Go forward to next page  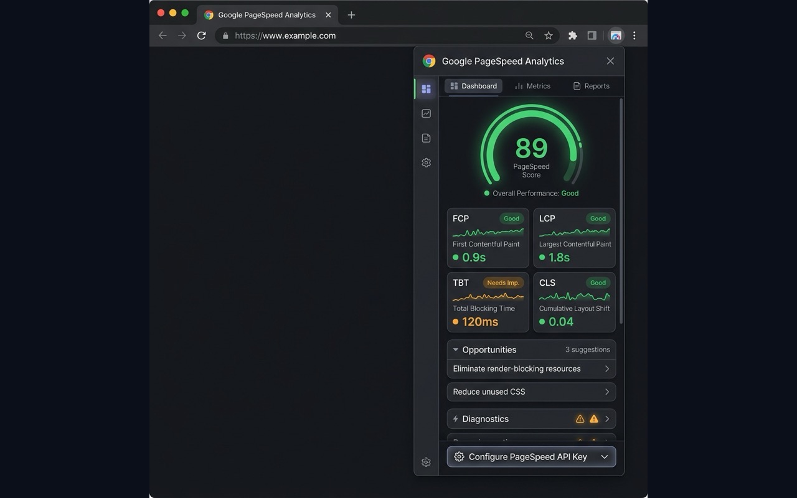pyautogui.click(x=182, y=35)
